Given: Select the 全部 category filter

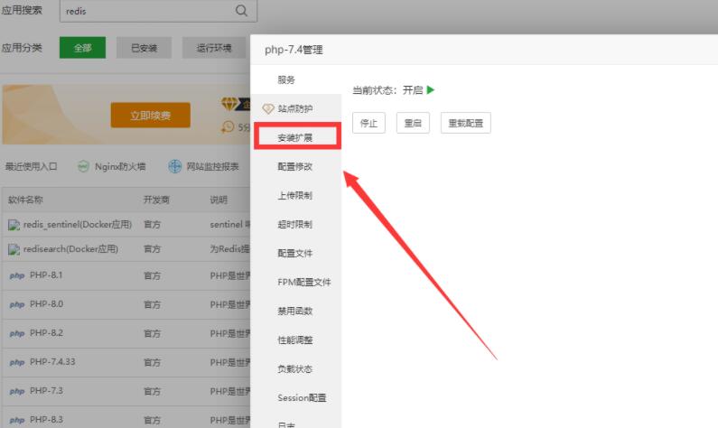Looking at the screenshot, I should [x=82, y=48].
